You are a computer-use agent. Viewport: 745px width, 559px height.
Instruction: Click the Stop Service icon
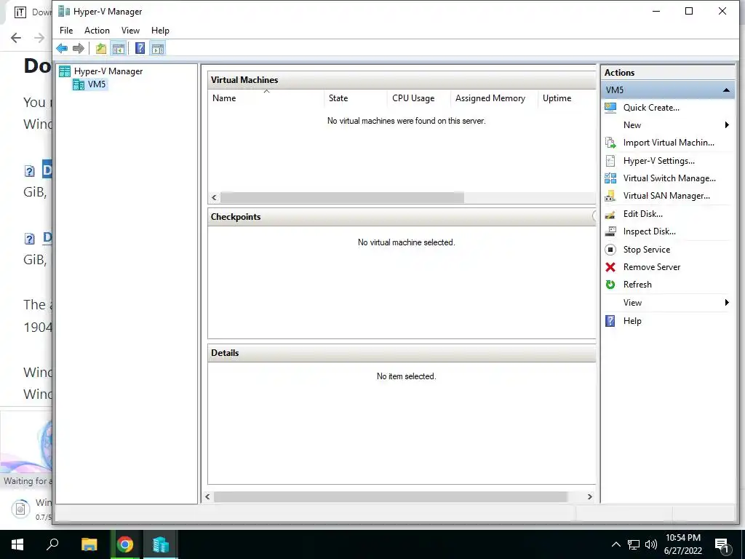610,250
